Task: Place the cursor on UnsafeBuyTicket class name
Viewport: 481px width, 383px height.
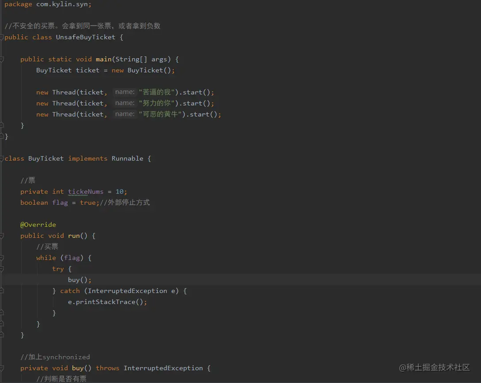Action: [86, 37]
